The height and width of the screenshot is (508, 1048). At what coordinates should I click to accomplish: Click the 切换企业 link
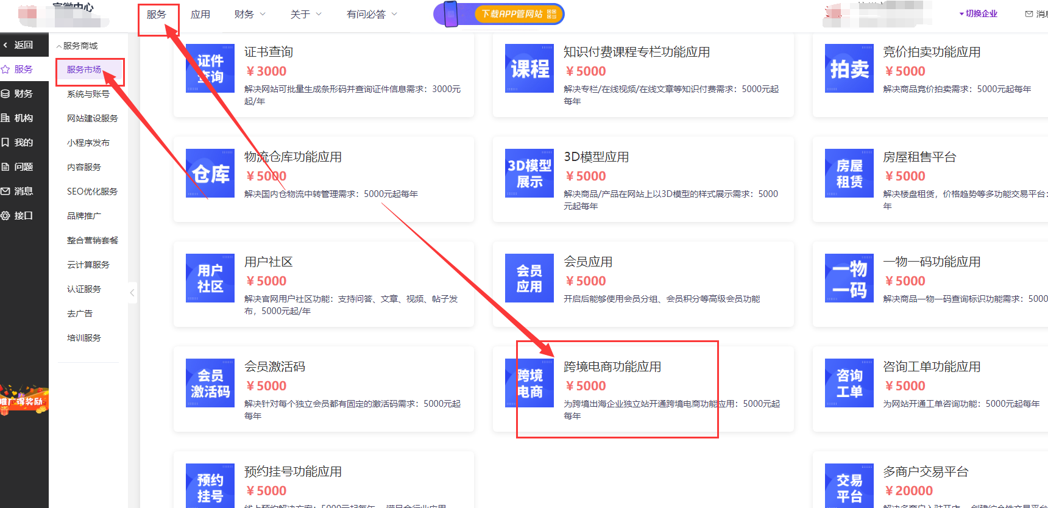pyautogui.click(x=980, y=13)
